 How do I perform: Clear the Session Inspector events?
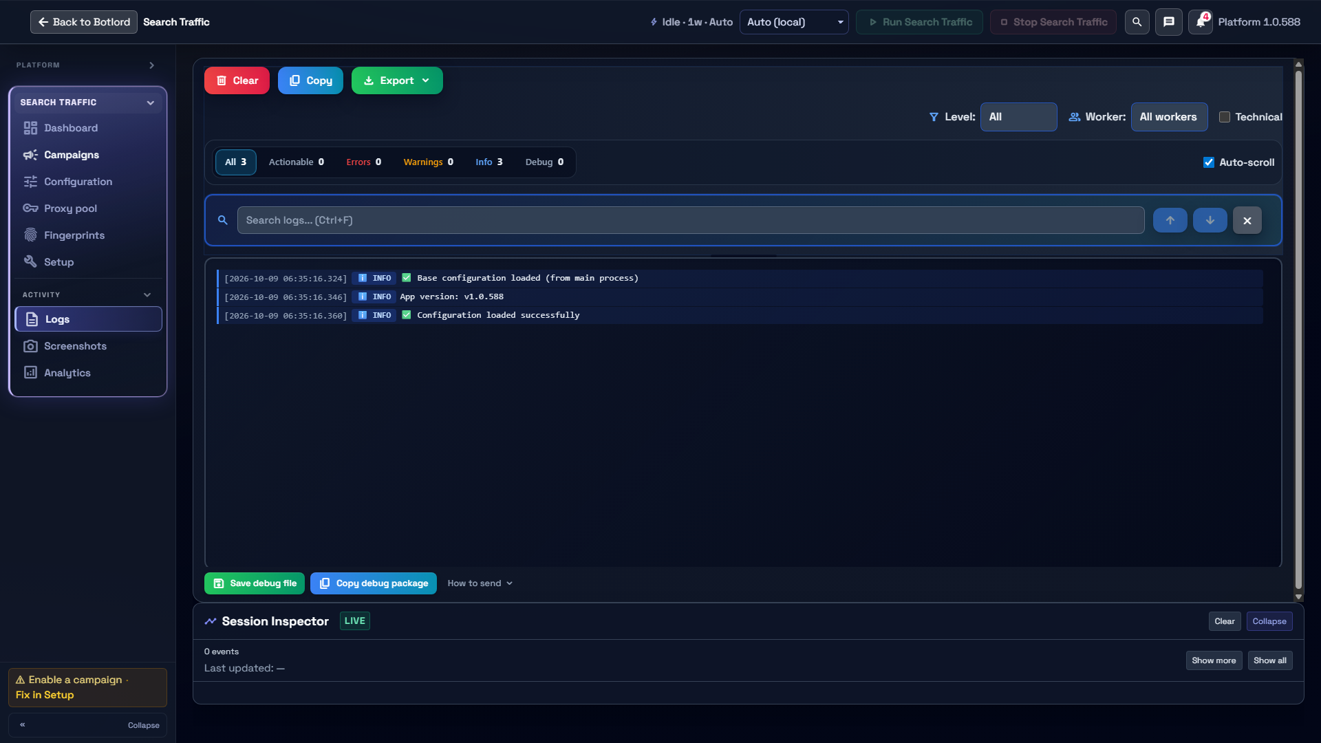tap(1225, 621)
